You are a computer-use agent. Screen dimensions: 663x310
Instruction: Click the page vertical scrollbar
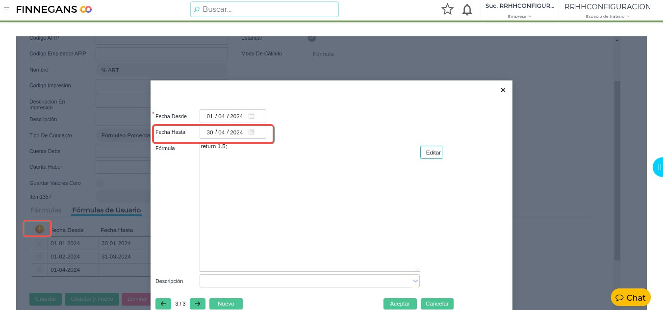(617, 170)
